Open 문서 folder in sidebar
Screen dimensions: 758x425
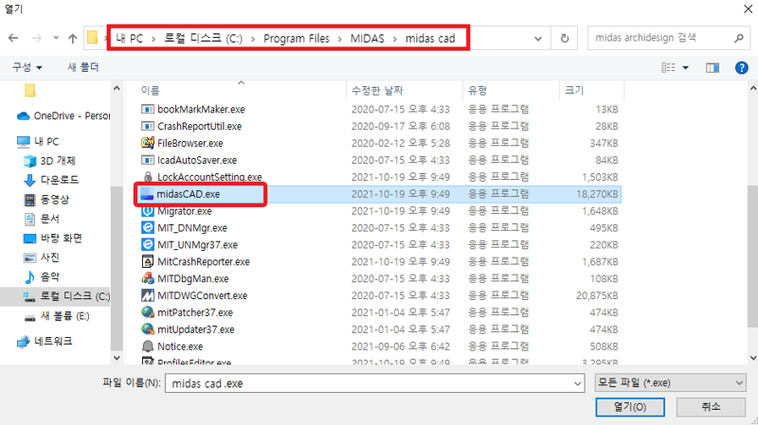[42, 219]
